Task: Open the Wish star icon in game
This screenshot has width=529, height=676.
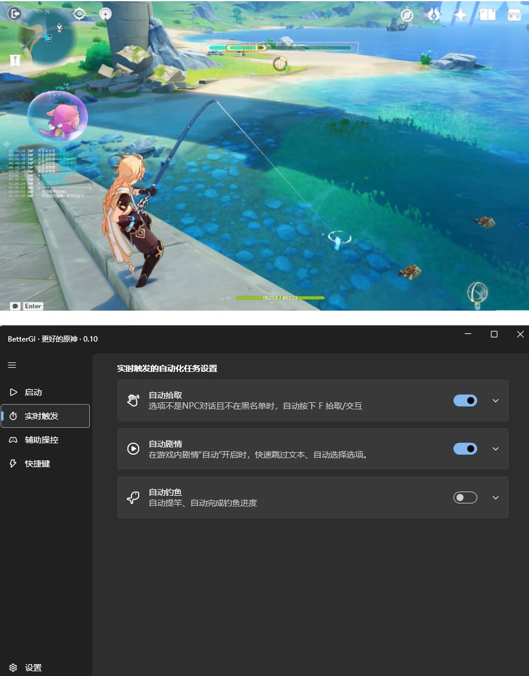Action: pos(461,15)
